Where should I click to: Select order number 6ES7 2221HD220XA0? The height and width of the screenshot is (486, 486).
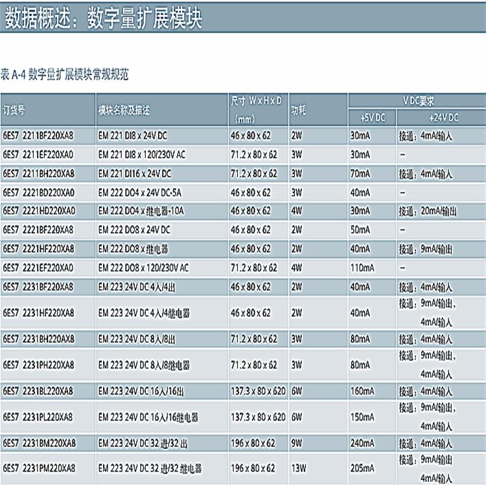pyautogui.click(x=39, y=211)
